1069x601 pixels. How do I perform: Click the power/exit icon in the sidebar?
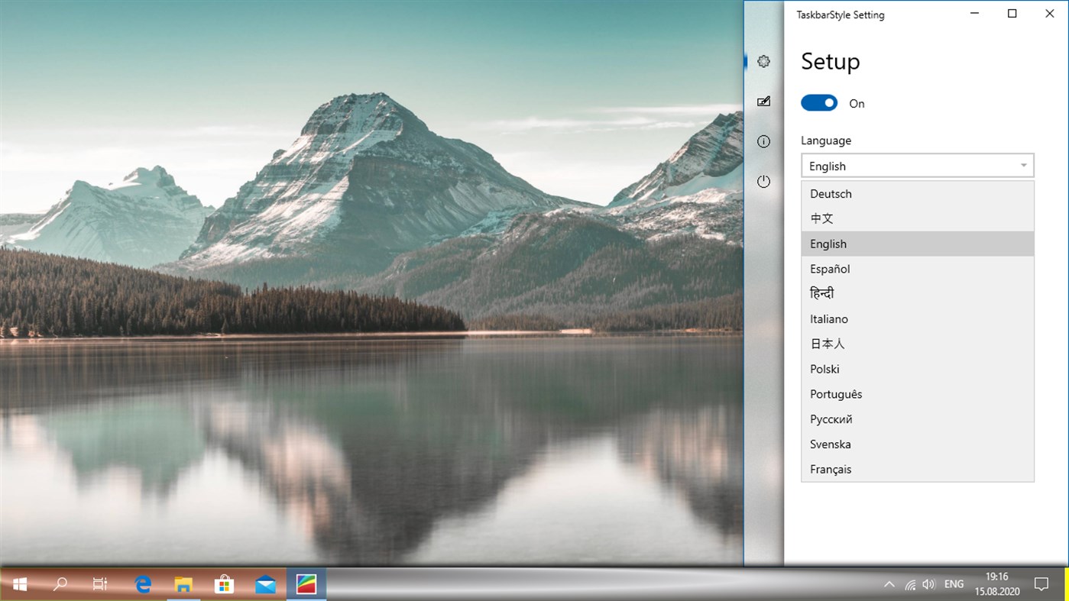coord(763,182)
